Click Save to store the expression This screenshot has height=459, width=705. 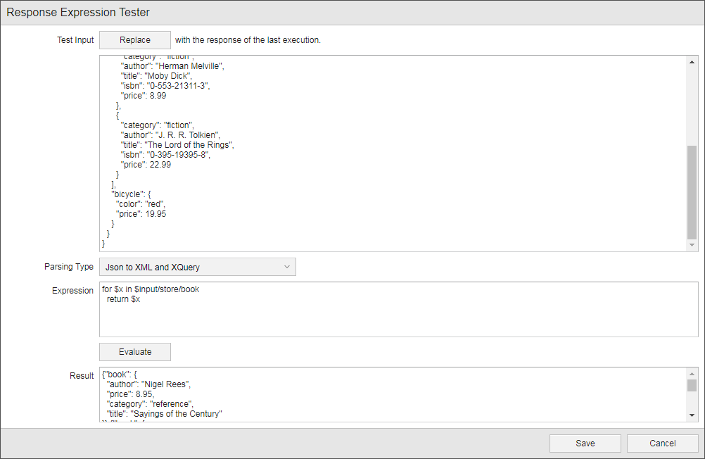(585, 443)
